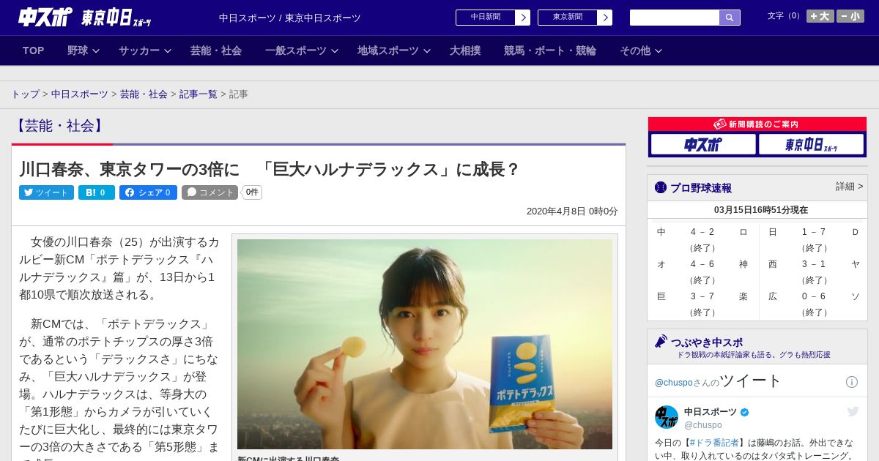This screenshot has width=879, height=461.
Task: Expand the 地域スポーツ menu
Action: [x=394, y=50]
